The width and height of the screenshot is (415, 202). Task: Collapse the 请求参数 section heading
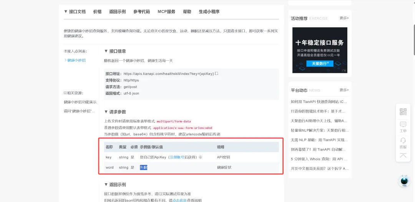(x=115, y=112)
